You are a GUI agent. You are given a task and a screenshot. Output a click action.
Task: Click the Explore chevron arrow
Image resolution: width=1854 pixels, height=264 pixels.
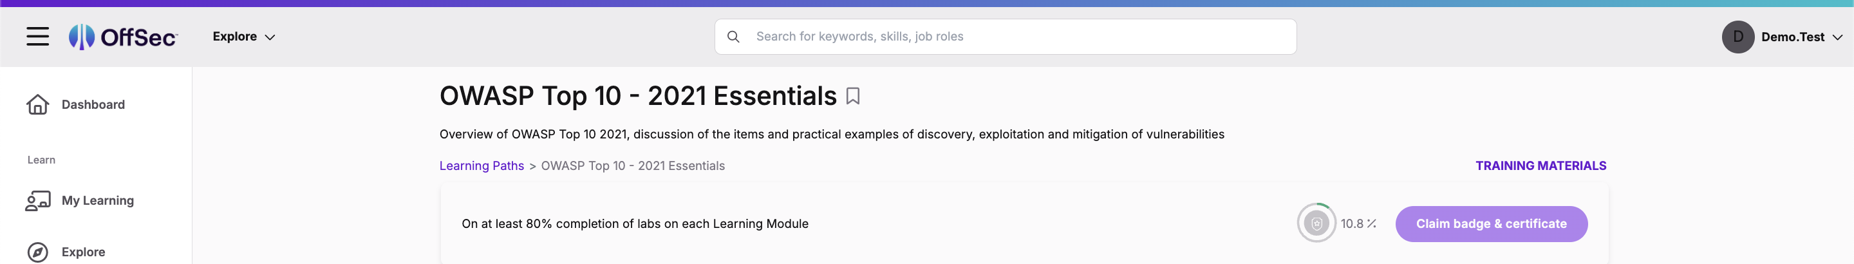tap(270, 37)
